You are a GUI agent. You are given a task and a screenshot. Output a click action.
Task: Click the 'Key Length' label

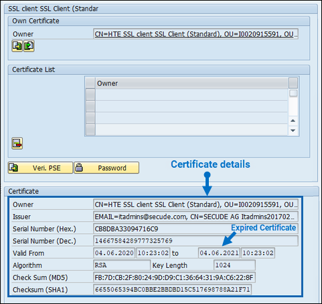[170, 265]
